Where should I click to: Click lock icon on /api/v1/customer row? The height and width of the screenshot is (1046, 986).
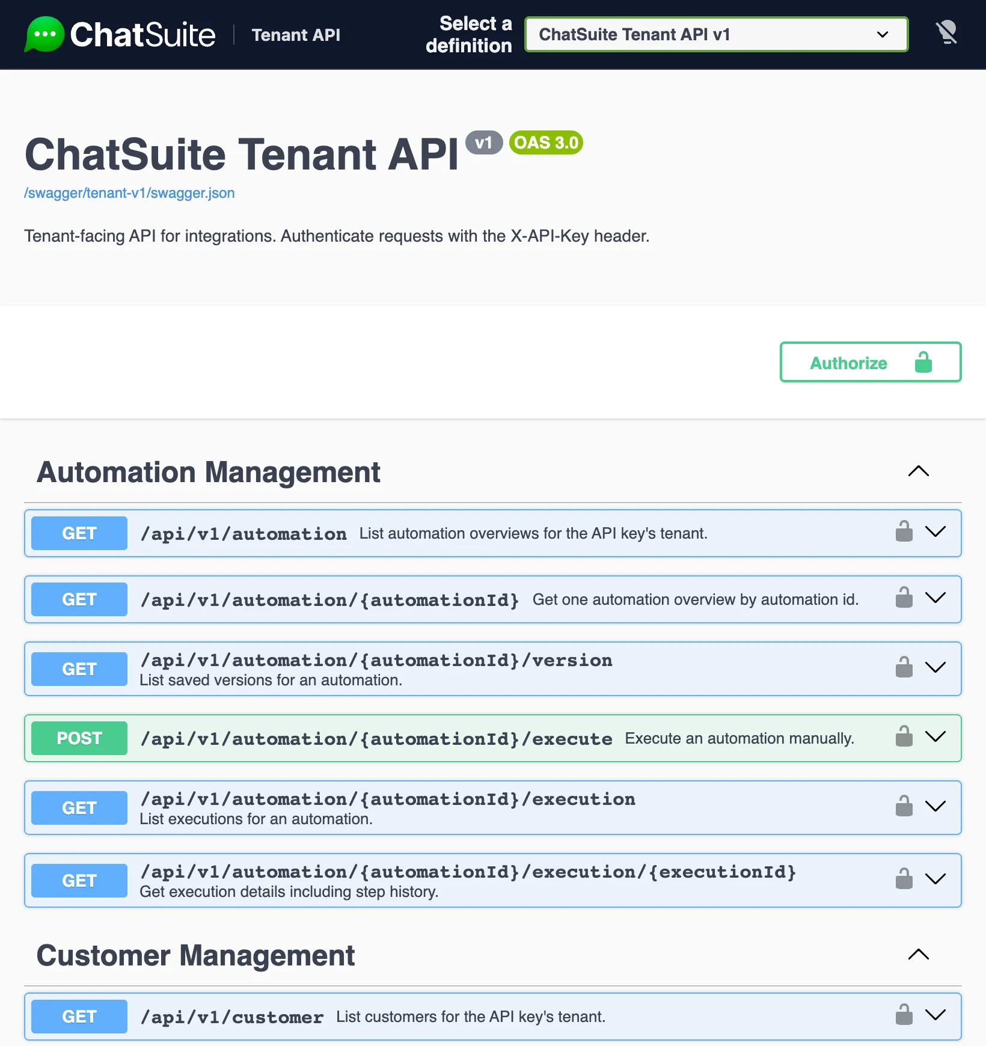(x=904, y=1015)
